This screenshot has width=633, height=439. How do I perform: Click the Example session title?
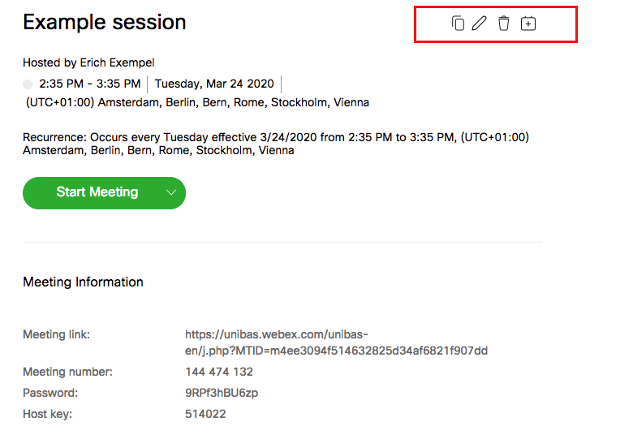[x=105, y=23]
